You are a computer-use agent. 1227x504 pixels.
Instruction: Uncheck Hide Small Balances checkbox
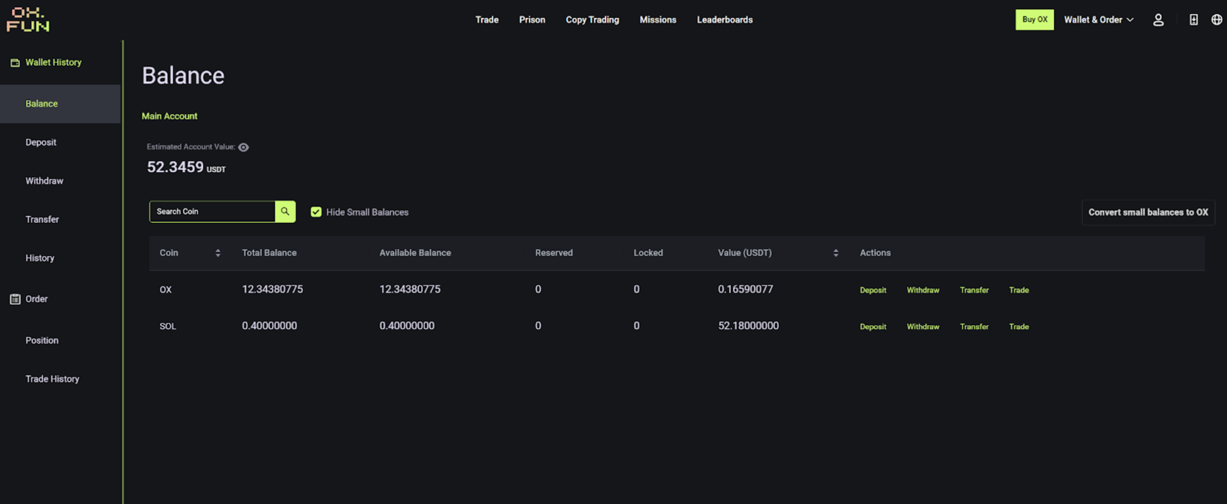tap(316, 212)
